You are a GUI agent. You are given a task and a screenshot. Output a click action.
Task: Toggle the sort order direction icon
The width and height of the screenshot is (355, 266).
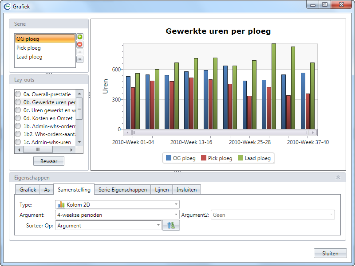[x=171, y=226]
